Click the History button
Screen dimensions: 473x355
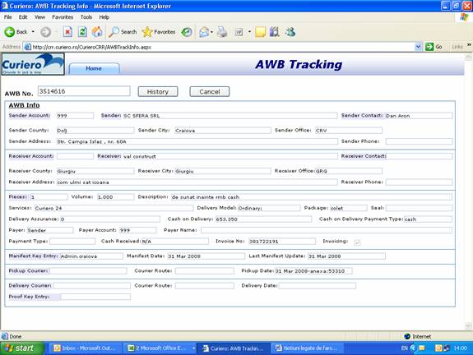click(158, 91)
